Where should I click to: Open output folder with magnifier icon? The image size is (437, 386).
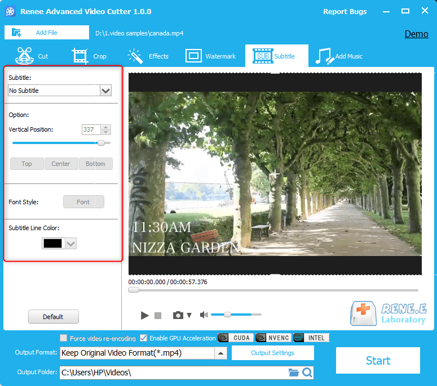coord(307,372)
